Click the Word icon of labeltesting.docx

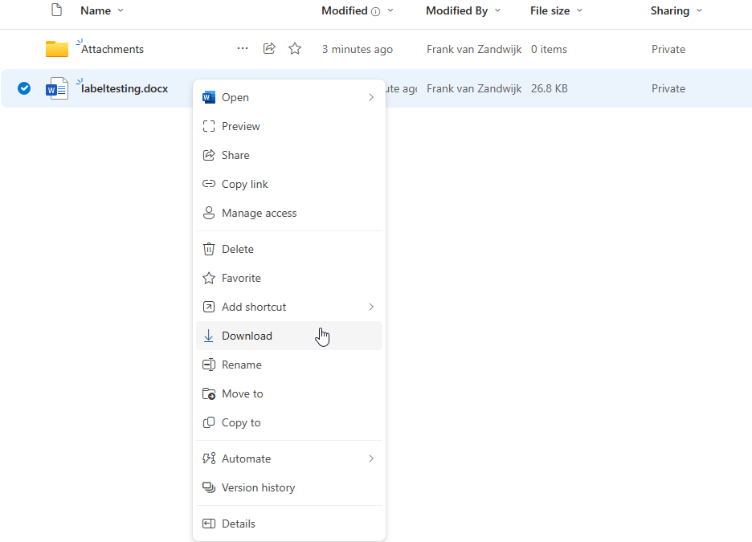click(57, 88)
